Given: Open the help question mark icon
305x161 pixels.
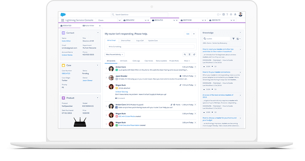Looking at the screenshot, I should (227, 14).
